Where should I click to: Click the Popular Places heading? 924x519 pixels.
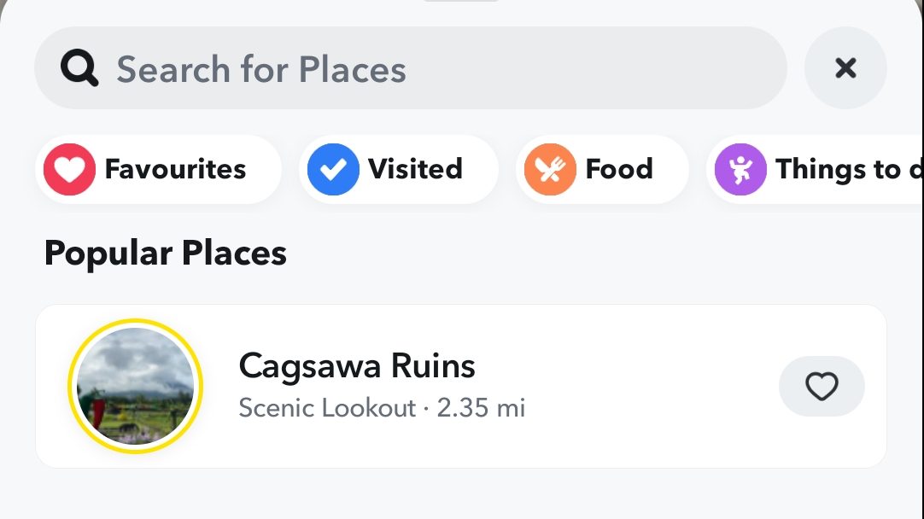click(x=165, y=254)
